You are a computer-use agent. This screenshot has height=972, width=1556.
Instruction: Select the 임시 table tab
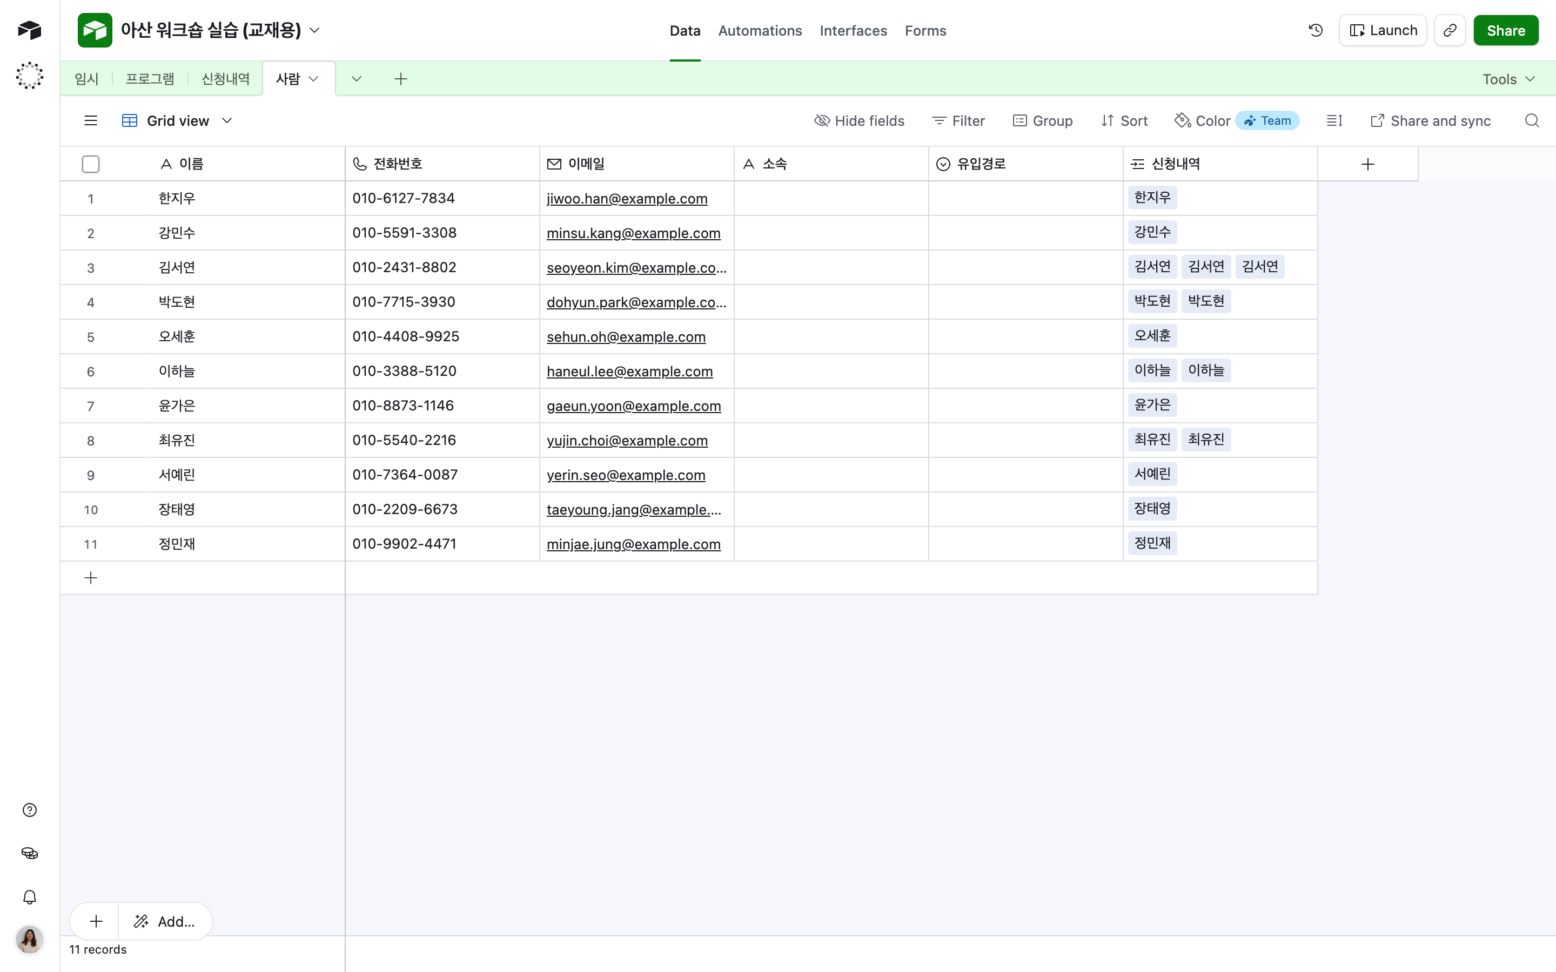click(x=86, y=79)
